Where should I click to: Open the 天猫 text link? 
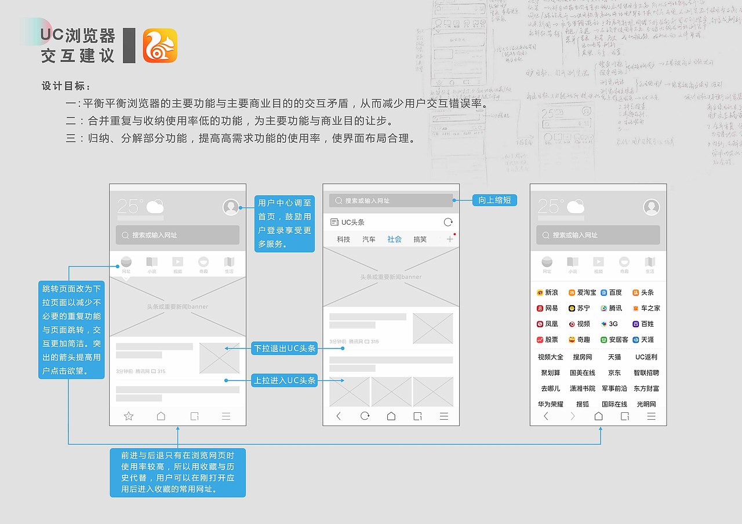(x=614, y=357)
